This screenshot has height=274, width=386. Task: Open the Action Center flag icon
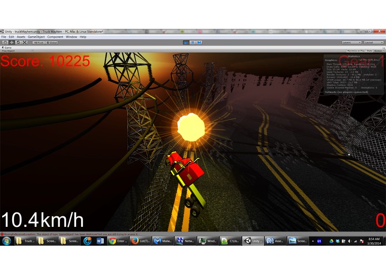362,241
